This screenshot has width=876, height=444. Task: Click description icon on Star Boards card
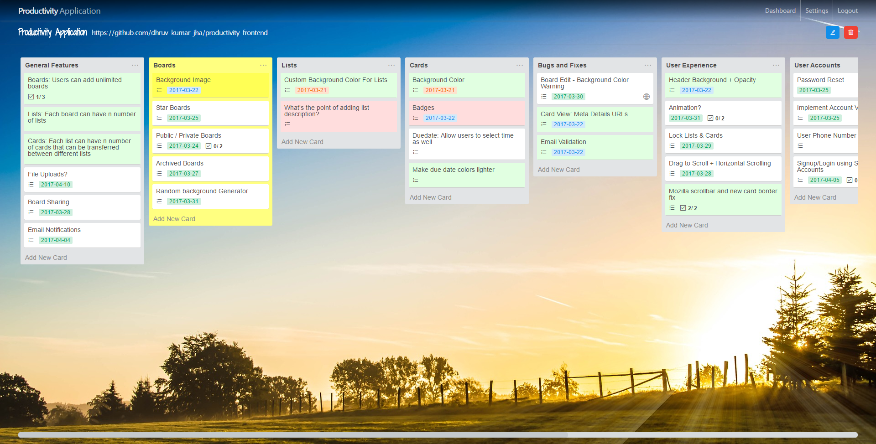coord(159,118)
